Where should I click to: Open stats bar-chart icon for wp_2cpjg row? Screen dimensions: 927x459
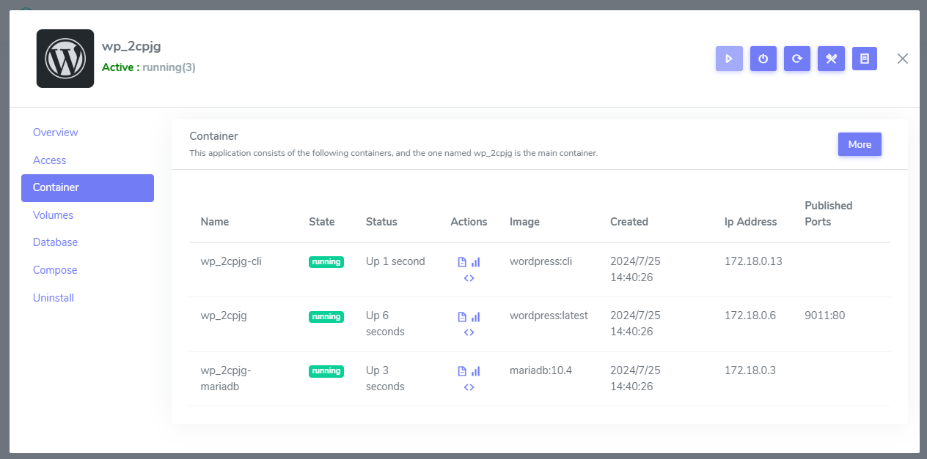tap(475, 317)
